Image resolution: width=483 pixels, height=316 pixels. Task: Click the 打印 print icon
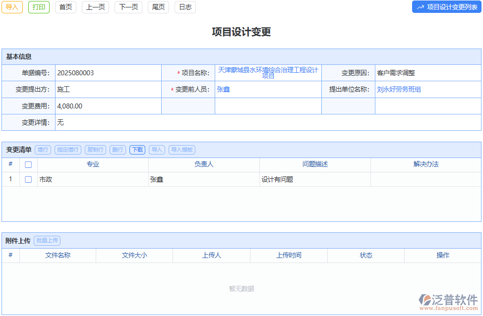pos(39,7)
